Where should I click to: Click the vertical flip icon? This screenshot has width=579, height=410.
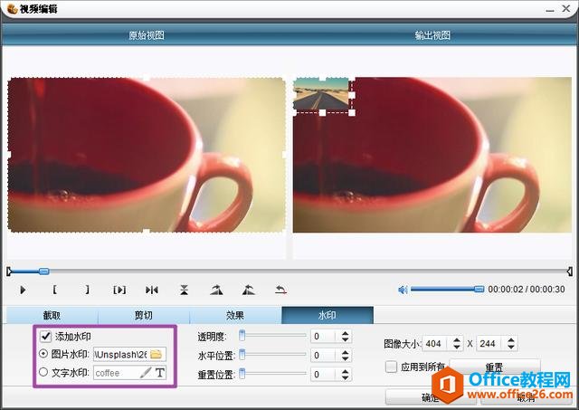click(184, 290)
